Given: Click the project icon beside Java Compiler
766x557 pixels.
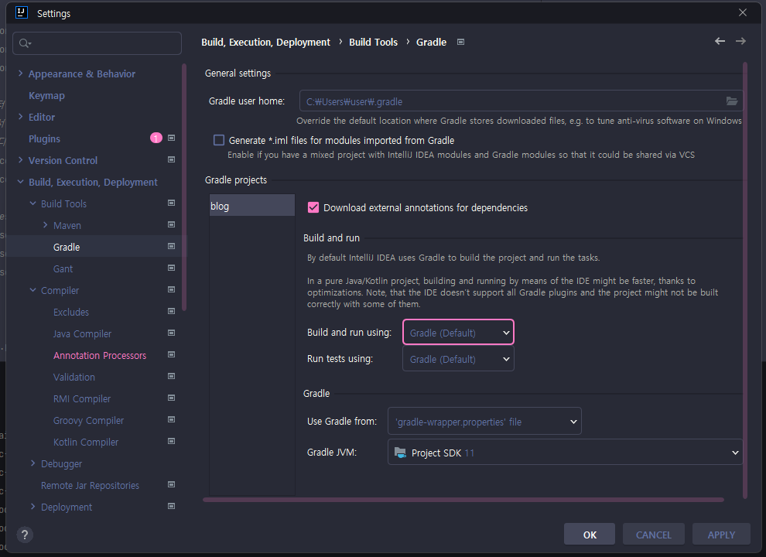Looking at the screenshot, I should (172, 333).
